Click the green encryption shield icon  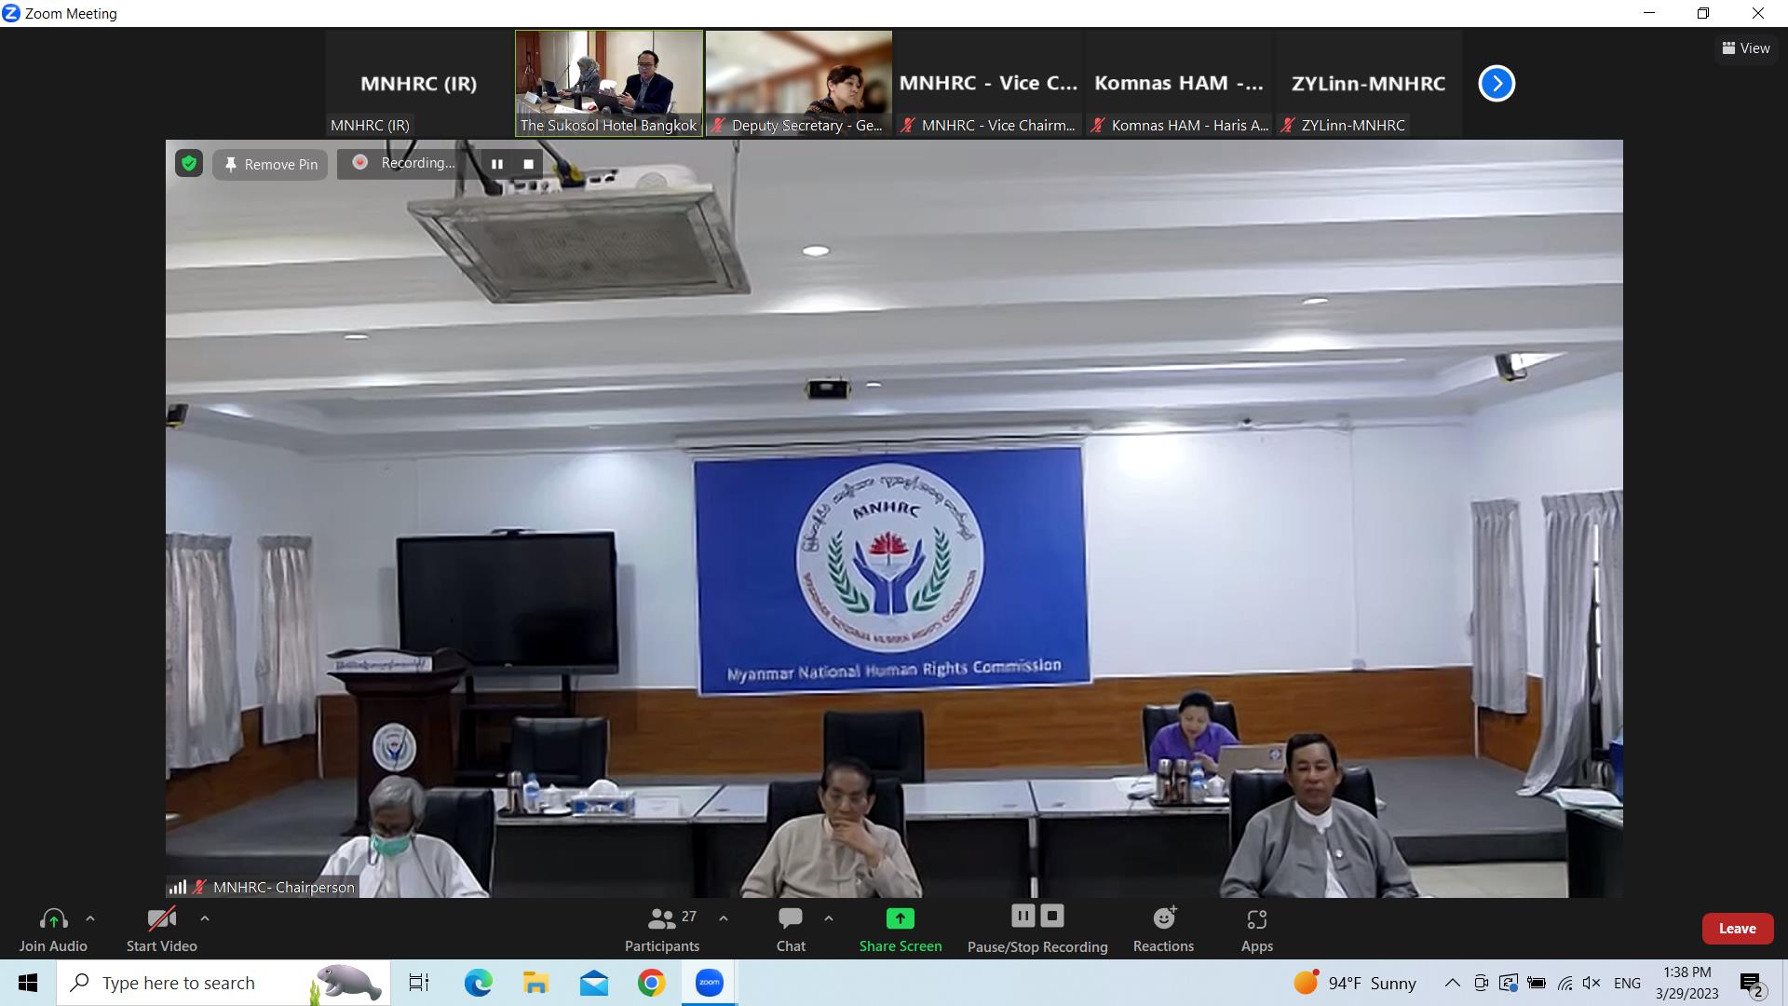(x=189, y=164)
